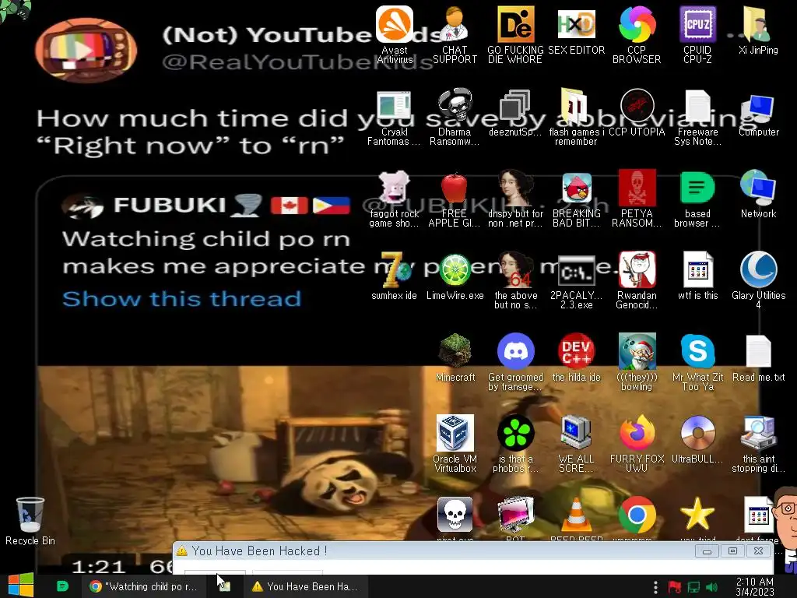The image size is (797, 598).
Task: Open the deeznutSp... shortcut
Action: click(515, 113)
